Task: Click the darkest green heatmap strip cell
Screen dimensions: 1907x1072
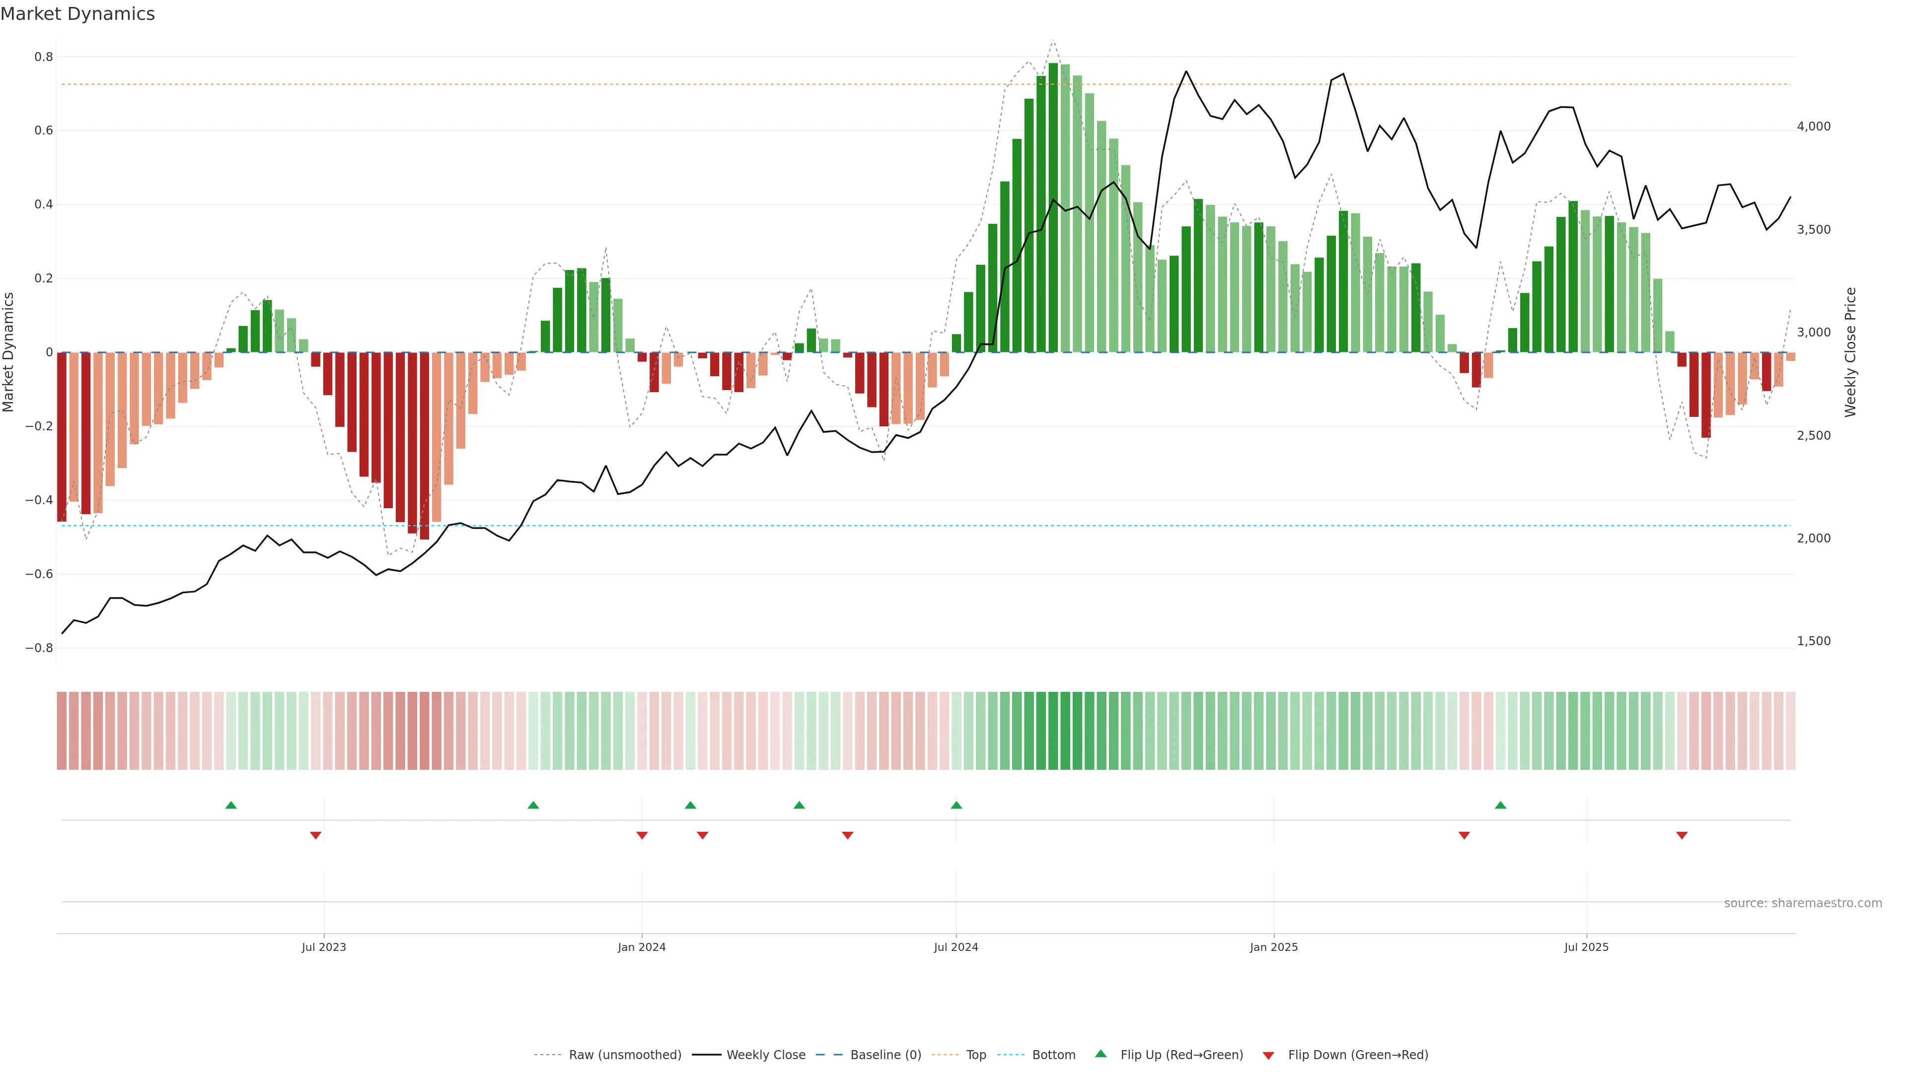Action: coord(1053,730)
